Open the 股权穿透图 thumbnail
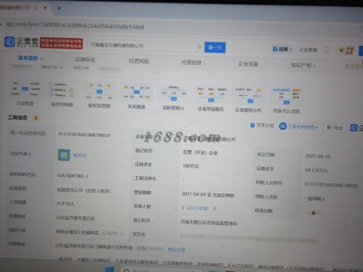363x272 pixels. [99, 96]
